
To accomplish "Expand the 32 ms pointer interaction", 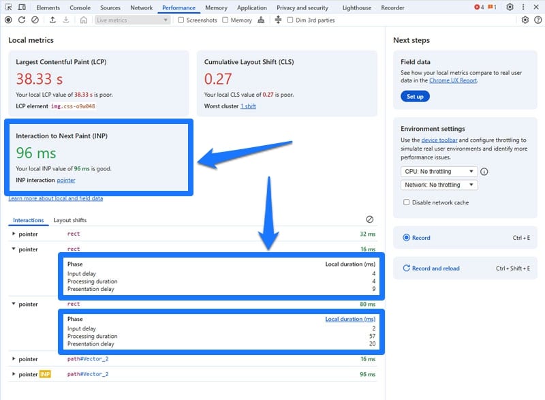I will [14, 234].
